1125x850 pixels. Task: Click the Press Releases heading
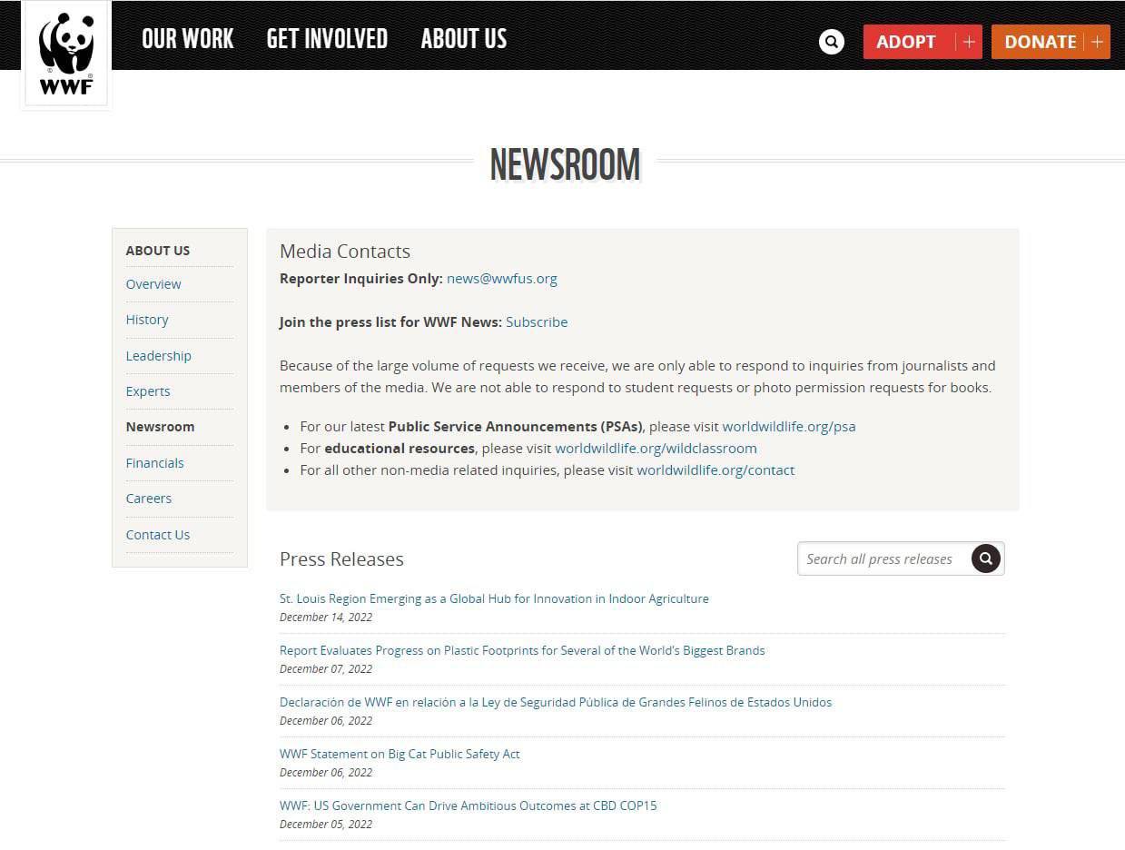[x=341, y=559]
